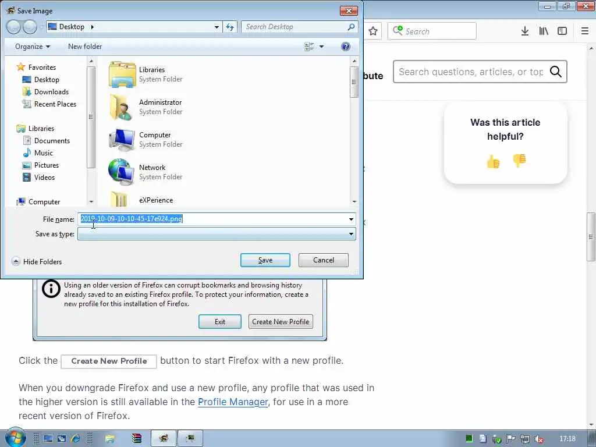596x447 pixels.
Task: Click the back navigation arrow in Save Image dialog
Action: click(13, 27)
